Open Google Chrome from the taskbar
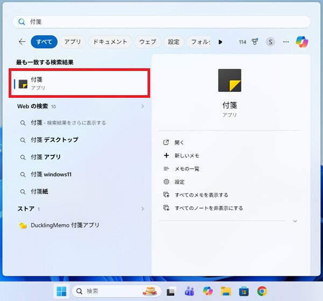This screenshot has height=301, width=323. tap(262, 291)
